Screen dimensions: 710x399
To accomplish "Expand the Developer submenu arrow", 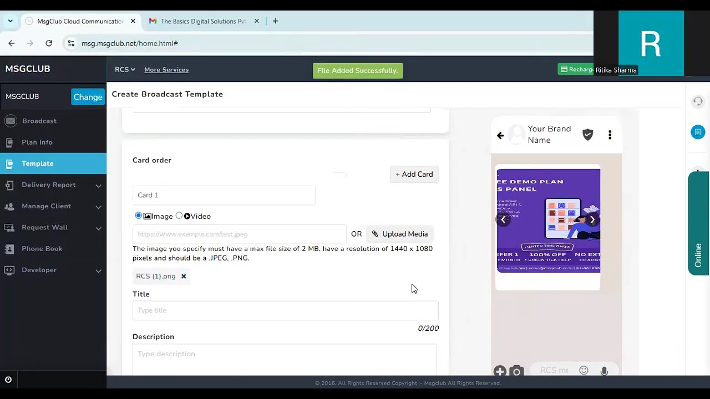I will click(98, 271).
